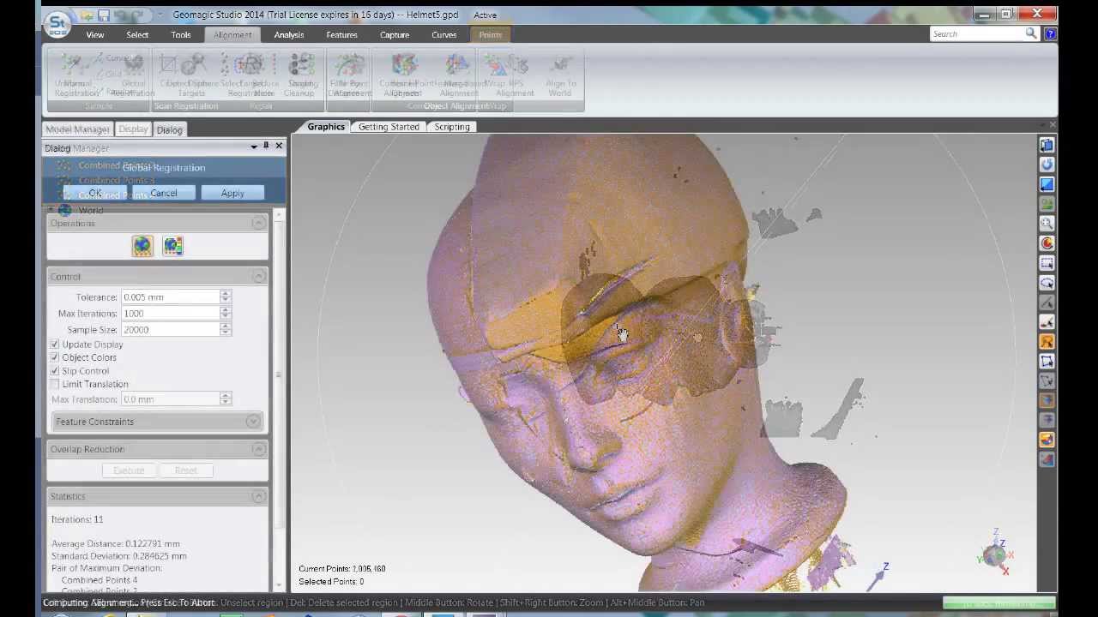The image size is (1098, 617).
Task: Switch to the Capture ribbon tab
Action: tap(395, 35)
